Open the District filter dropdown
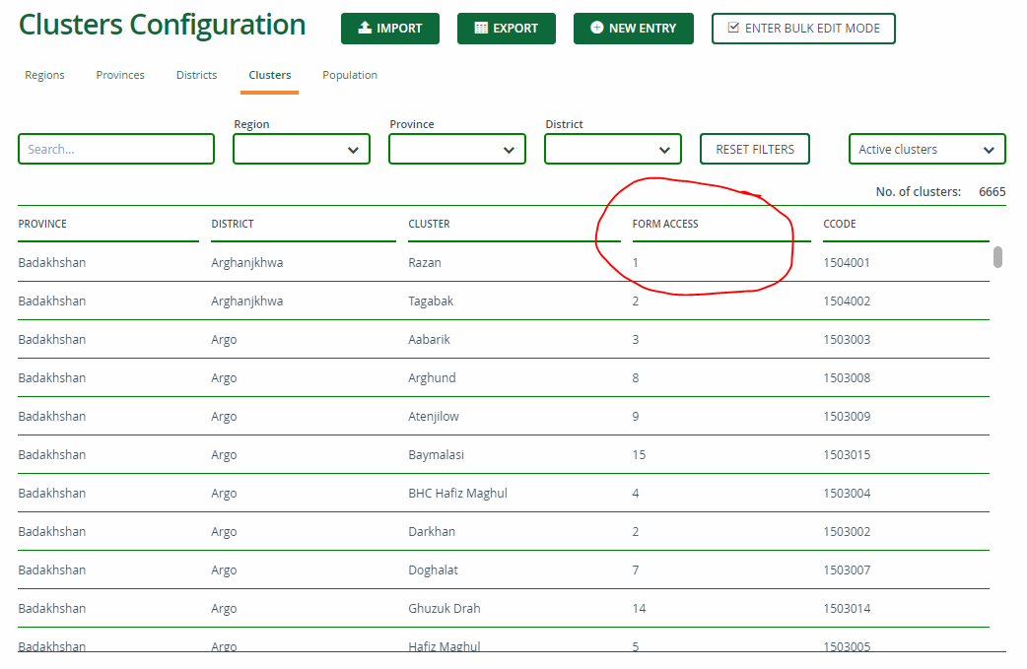This screenshot has width=1027, height=669. pos(612,149)
